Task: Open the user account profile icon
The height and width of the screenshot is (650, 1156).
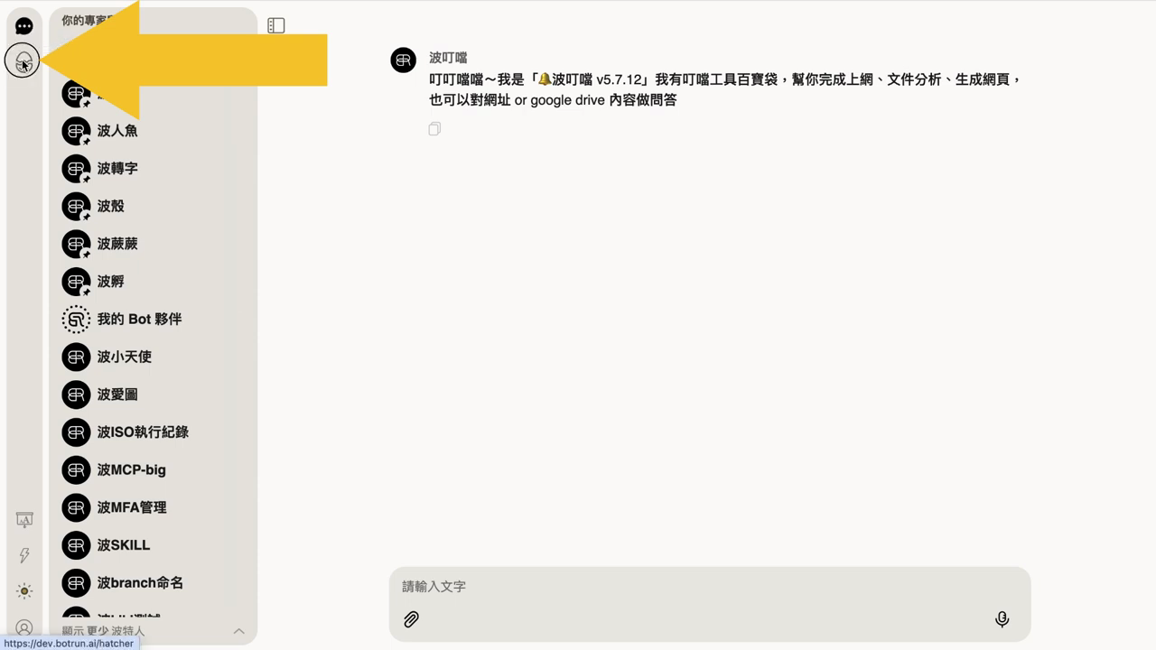Action: [24, 627]
